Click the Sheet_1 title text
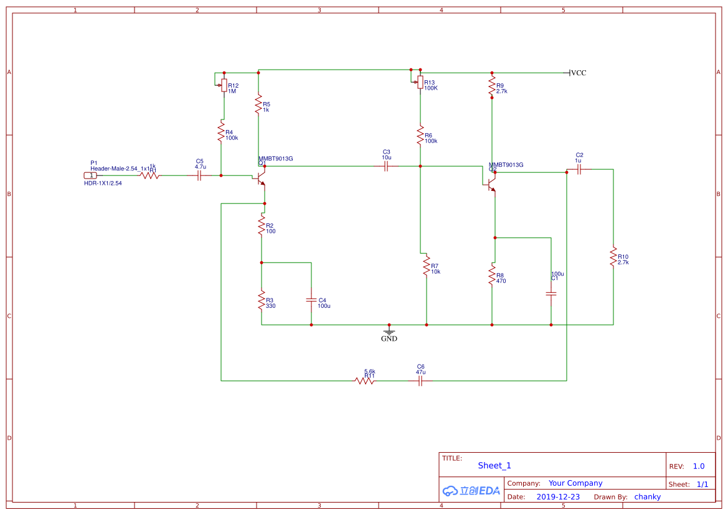 494,465
